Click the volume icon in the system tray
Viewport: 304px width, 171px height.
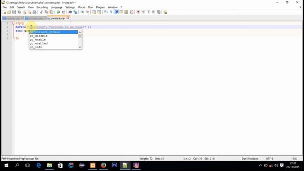click(x=276, y=165)
